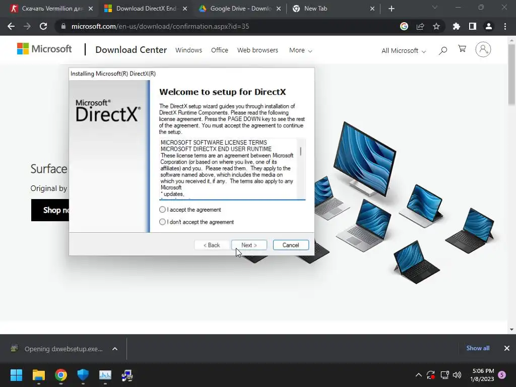Click the page vertical scrollbar thumb
Image resolution: width=516 pixels, height=387 pixels.
[511, 75]
